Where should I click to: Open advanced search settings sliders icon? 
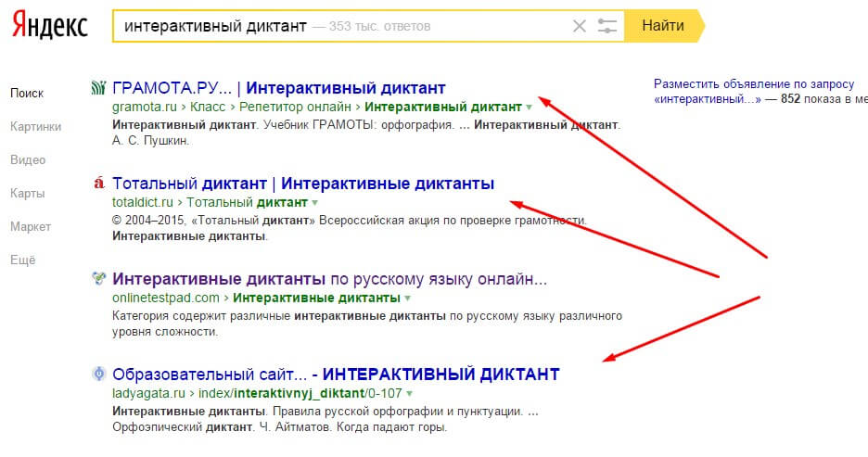(x=607, y=26)
